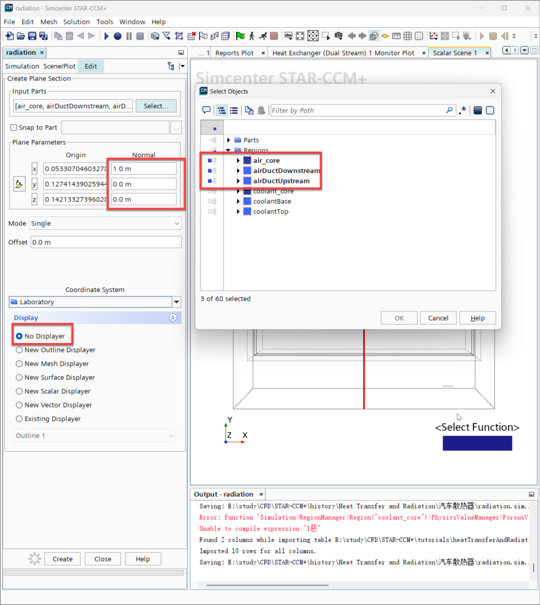Click the camera screenshot toolbar icon

(x=338, y=36)
